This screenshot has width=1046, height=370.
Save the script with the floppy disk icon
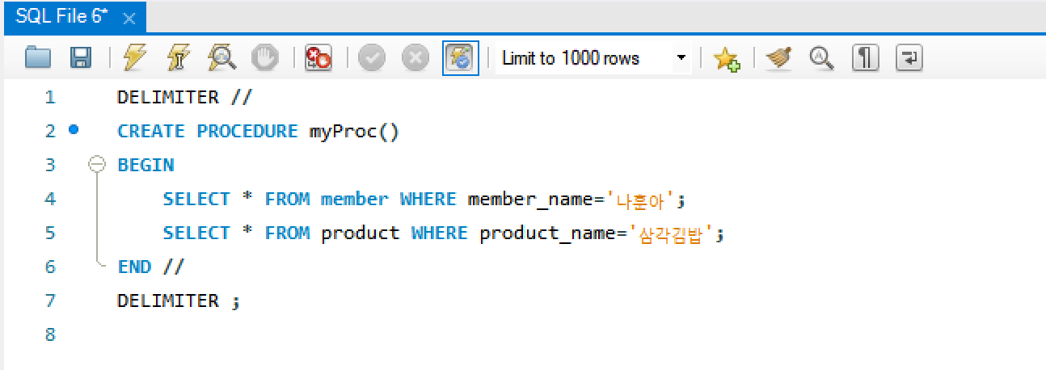[x=81, y=58]
